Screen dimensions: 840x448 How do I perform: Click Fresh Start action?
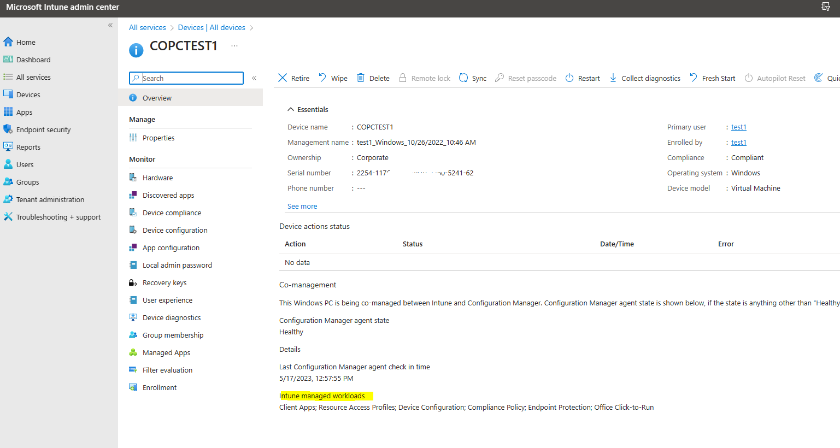pyautogui.click(x=712, y=78)
